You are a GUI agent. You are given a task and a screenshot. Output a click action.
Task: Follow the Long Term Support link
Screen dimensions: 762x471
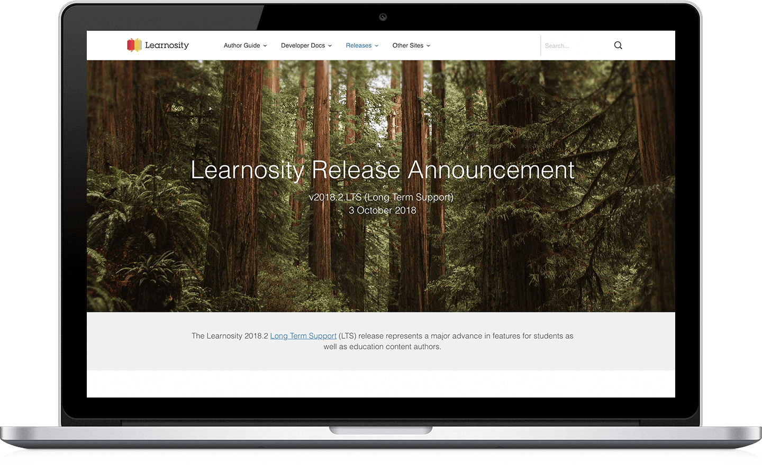pos(303,336)
